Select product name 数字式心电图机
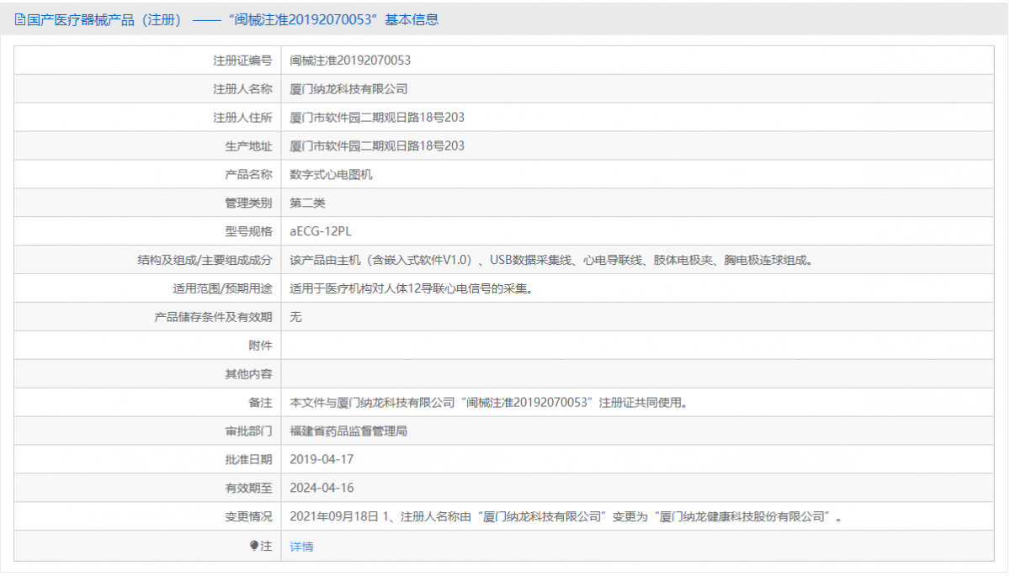 pos(331,175)
